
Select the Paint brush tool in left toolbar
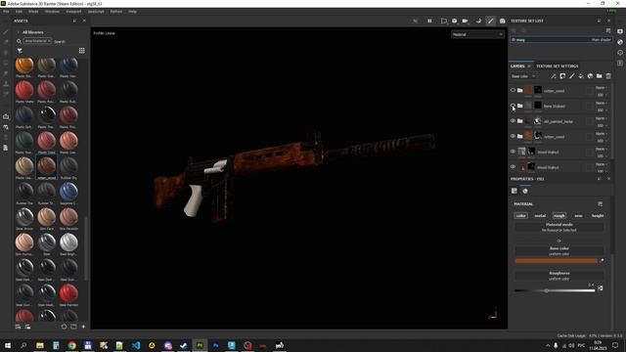6,31
